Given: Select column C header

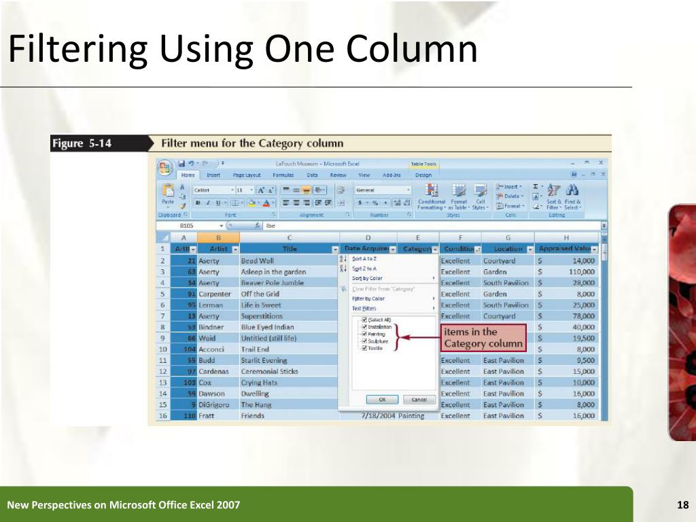Looking at the screenshot, I should pos(290,238).
